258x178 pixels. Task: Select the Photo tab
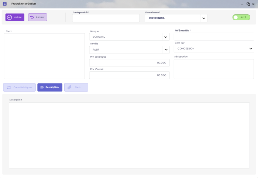click(x=76, y=87)
